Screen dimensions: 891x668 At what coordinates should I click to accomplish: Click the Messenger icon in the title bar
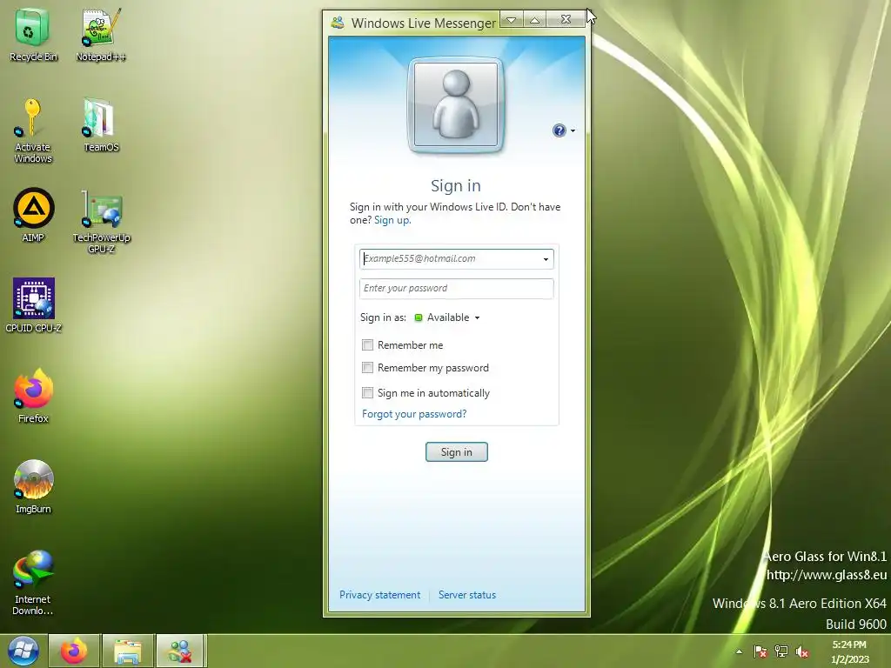pyautogui.click(x=338, y=23)
